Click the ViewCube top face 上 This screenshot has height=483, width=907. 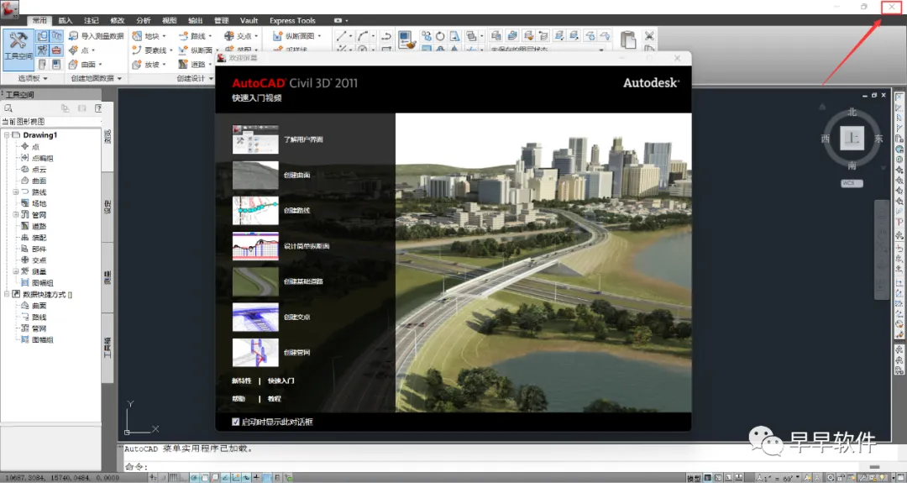pyautogui.click(x=852, y=139)
